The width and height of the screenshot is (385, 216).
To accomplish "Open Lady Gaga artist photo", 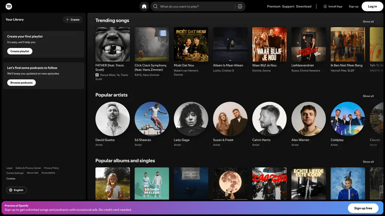I will 191,119.
